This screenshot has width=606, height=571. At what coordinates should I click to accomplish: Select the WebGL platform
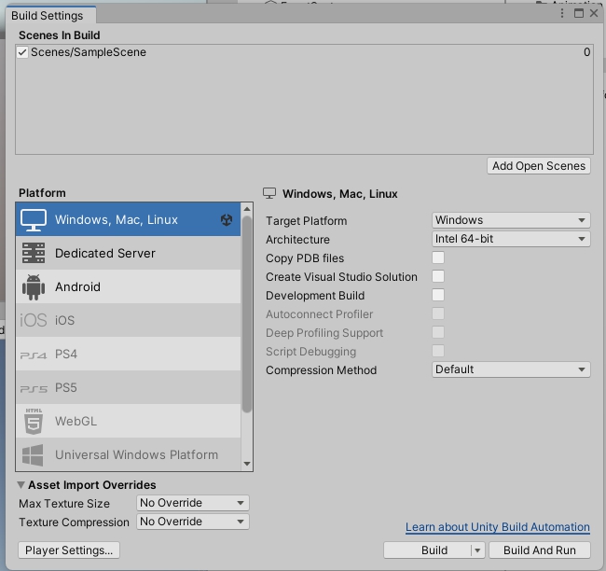128,422
